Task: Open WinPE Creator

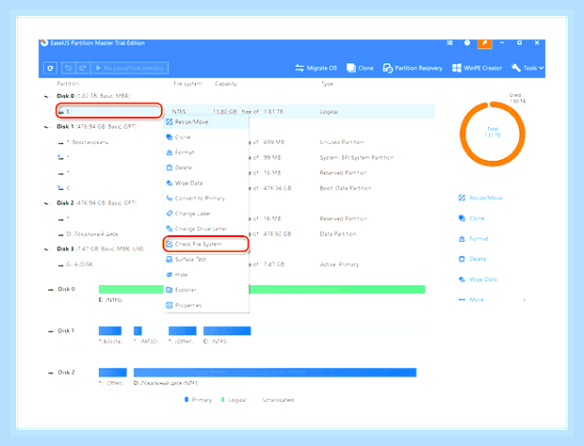Action: [x=477, y=68]
